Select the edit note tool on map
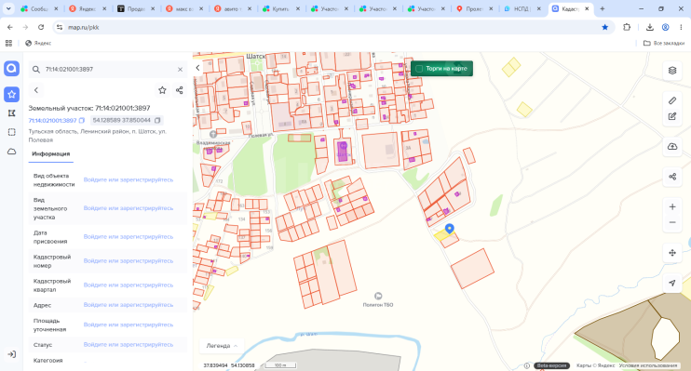Viewport: 691px width, 371px height. tap(672, 116)
